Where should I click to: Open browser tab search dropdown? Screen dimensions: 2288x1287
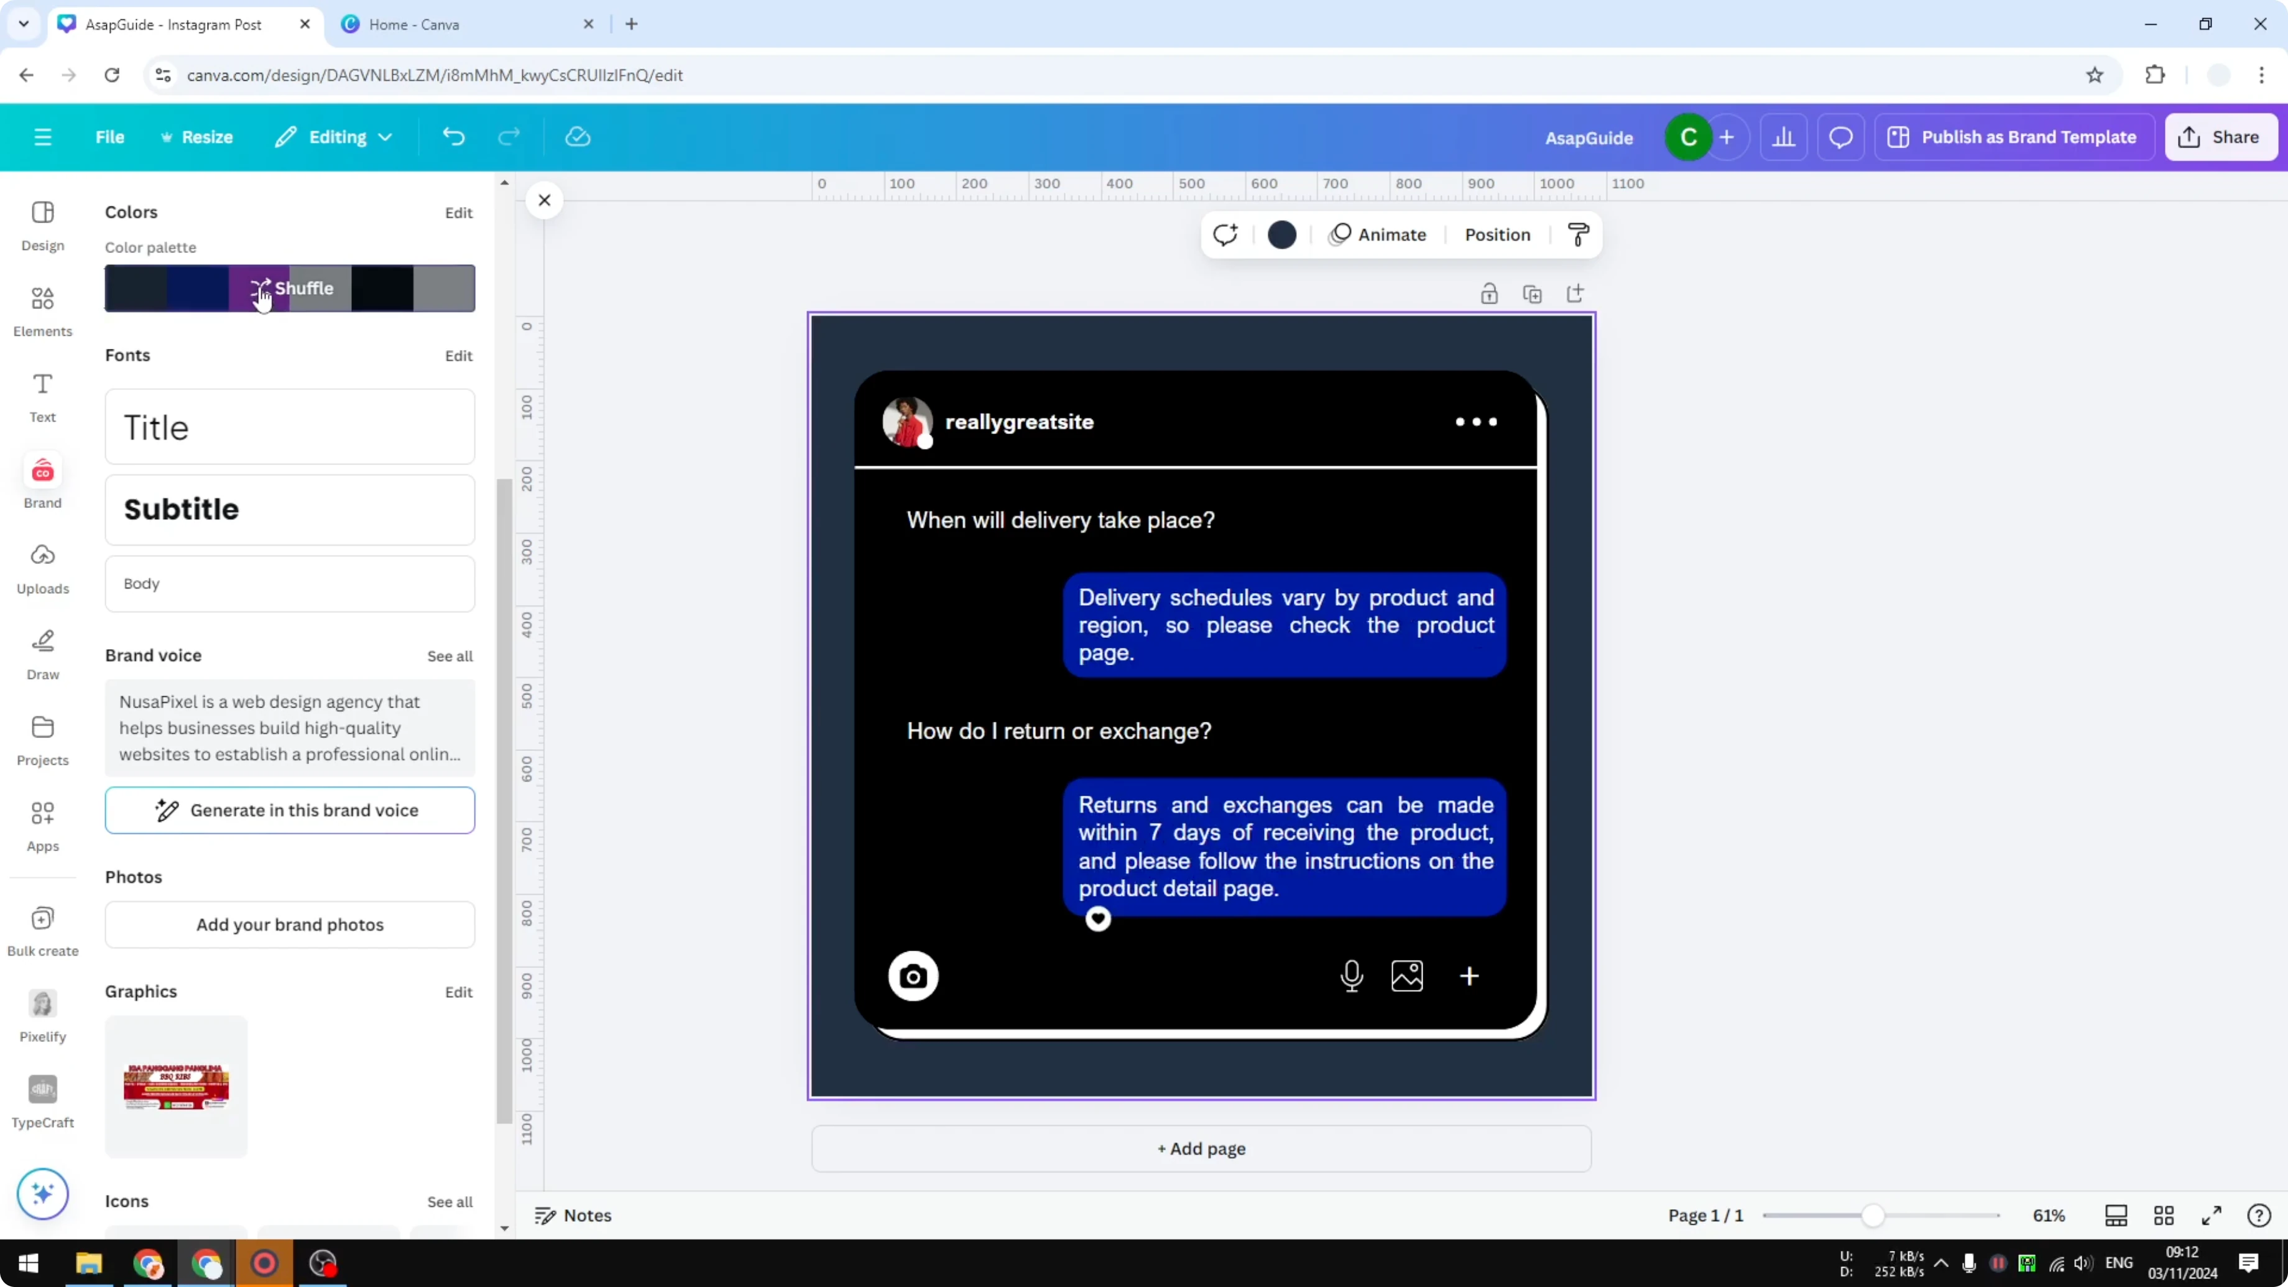pyautogui.click(x=24, y=24)
